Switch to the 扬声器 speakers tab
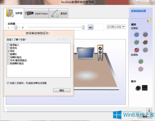The image size is (155, 121). pyautogui.click(x=14, y=13)
